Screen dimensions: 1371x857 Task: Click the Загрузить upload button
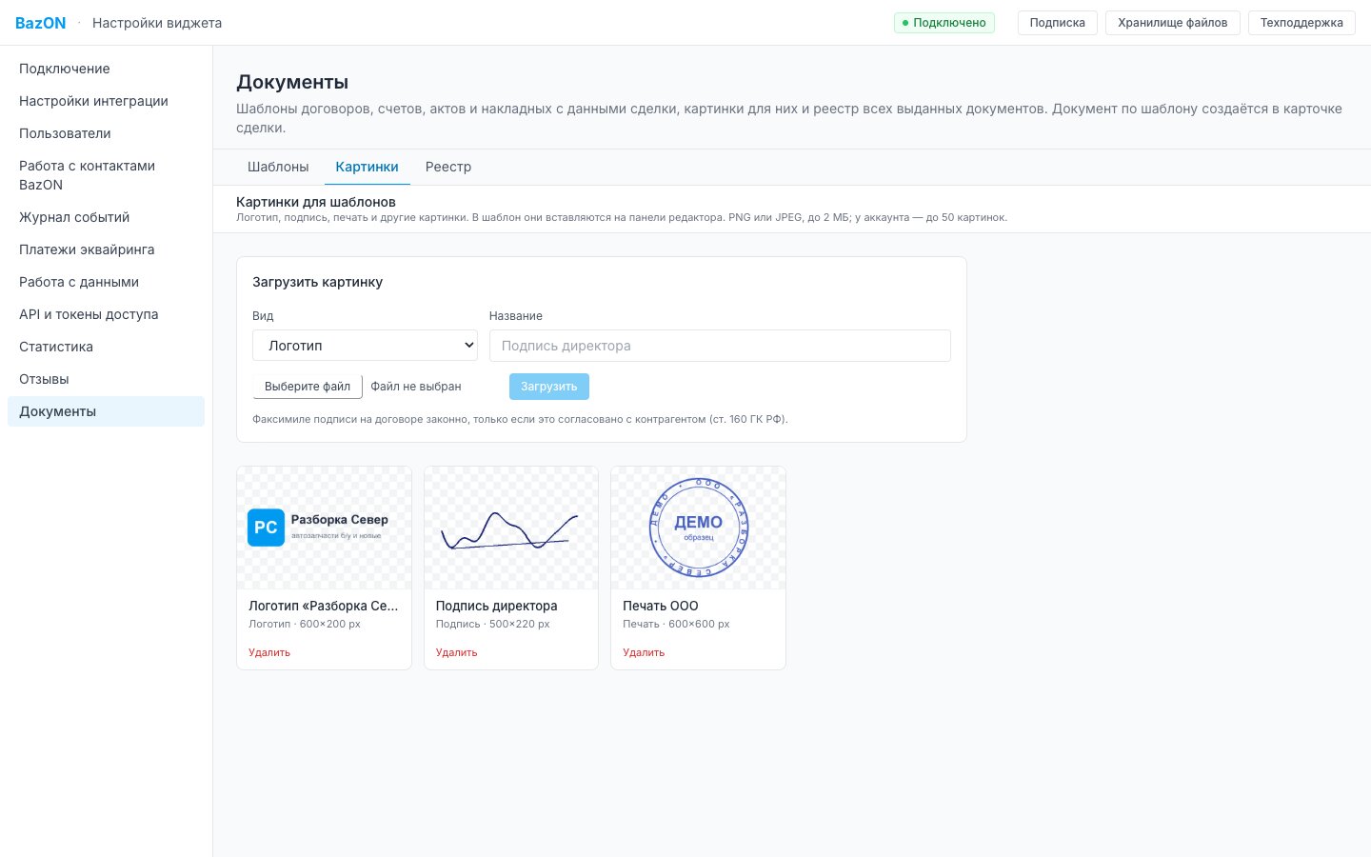[549, 387]
